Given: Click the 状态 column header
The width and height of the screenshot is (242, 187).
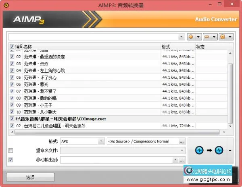Looking at the screenshot, I should pyautogui.click(x=213, y=46).
